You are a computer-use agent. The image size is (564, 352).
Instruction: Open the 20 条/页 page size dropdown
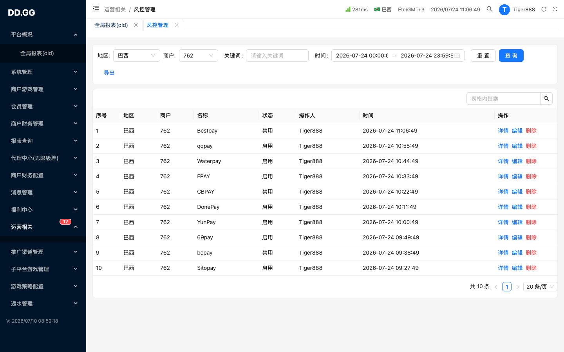[x=540, y=287]
